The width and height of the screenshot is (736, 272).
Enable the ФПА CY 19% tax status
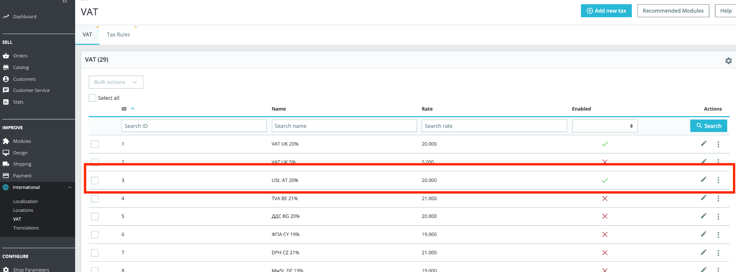(605, 234)
